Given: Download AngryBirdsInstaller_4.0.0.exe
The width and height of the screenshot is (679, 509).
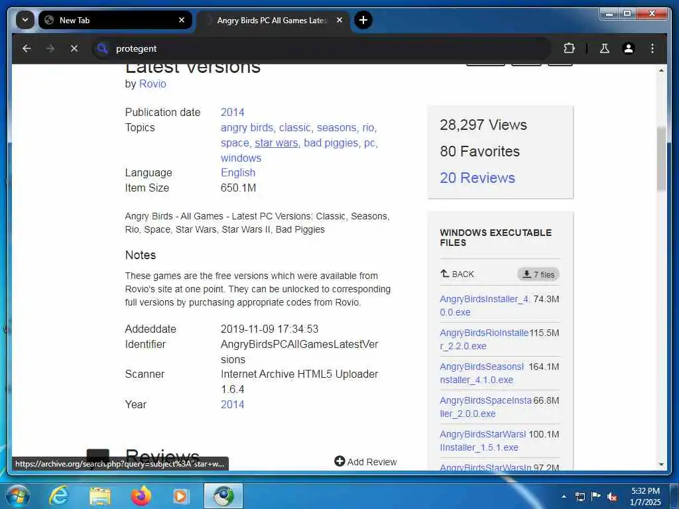Looking at the screenshot, I should pyautogui.click(x=485, y=306).
